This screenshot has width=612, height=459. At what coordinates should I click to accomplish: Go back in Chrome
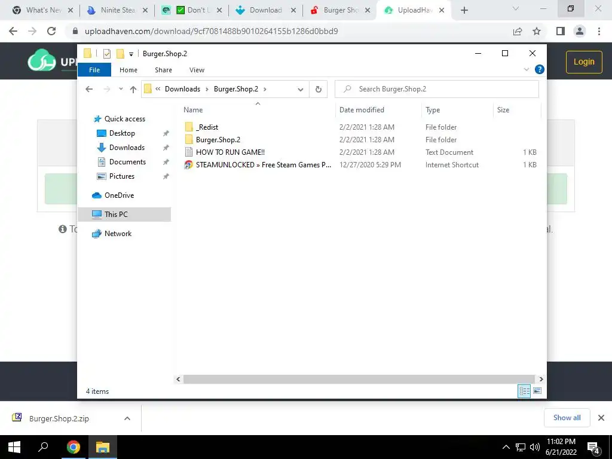[x=13, y=31]
